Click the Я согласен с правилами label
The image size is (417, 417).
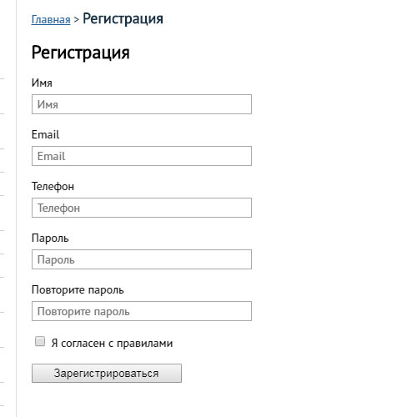tap(112, 344)
